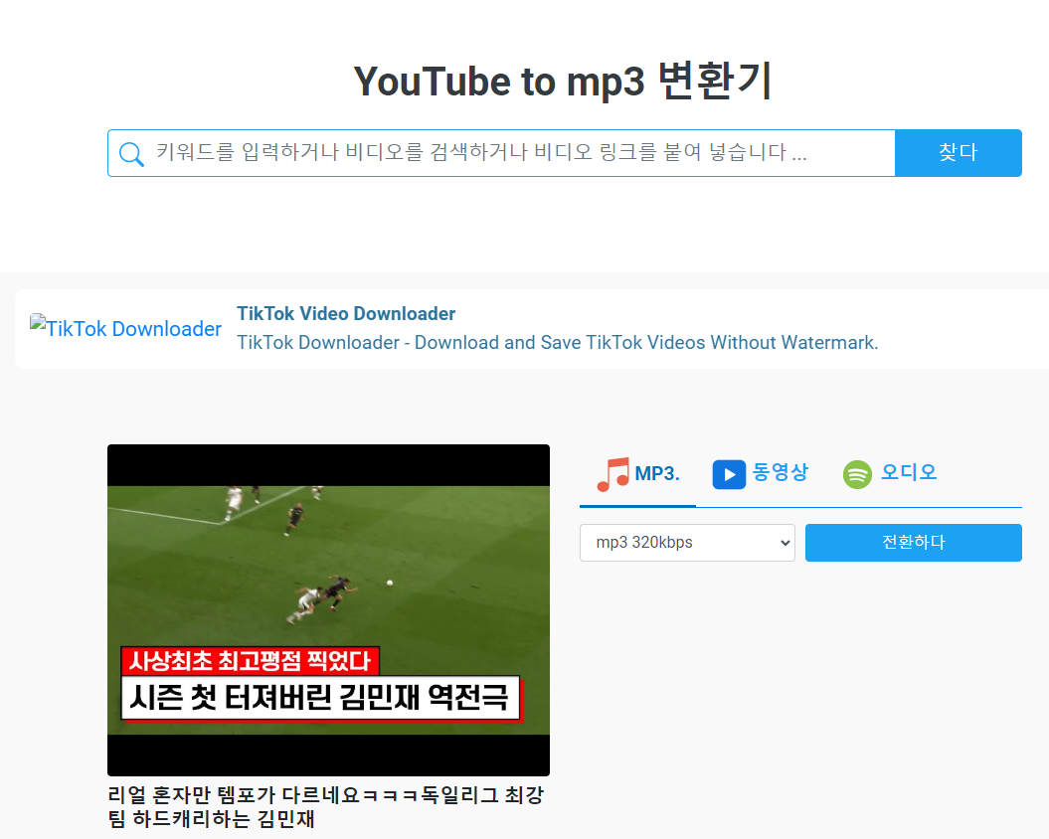
Task: Switch to the 동영상 video tab
Action: 761,474
